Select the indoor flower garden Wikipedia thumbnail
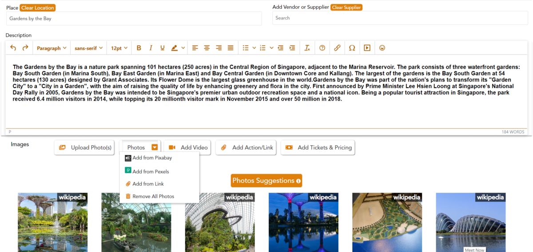The height and width of the screenshot is (252, 533). coord(136,222)
